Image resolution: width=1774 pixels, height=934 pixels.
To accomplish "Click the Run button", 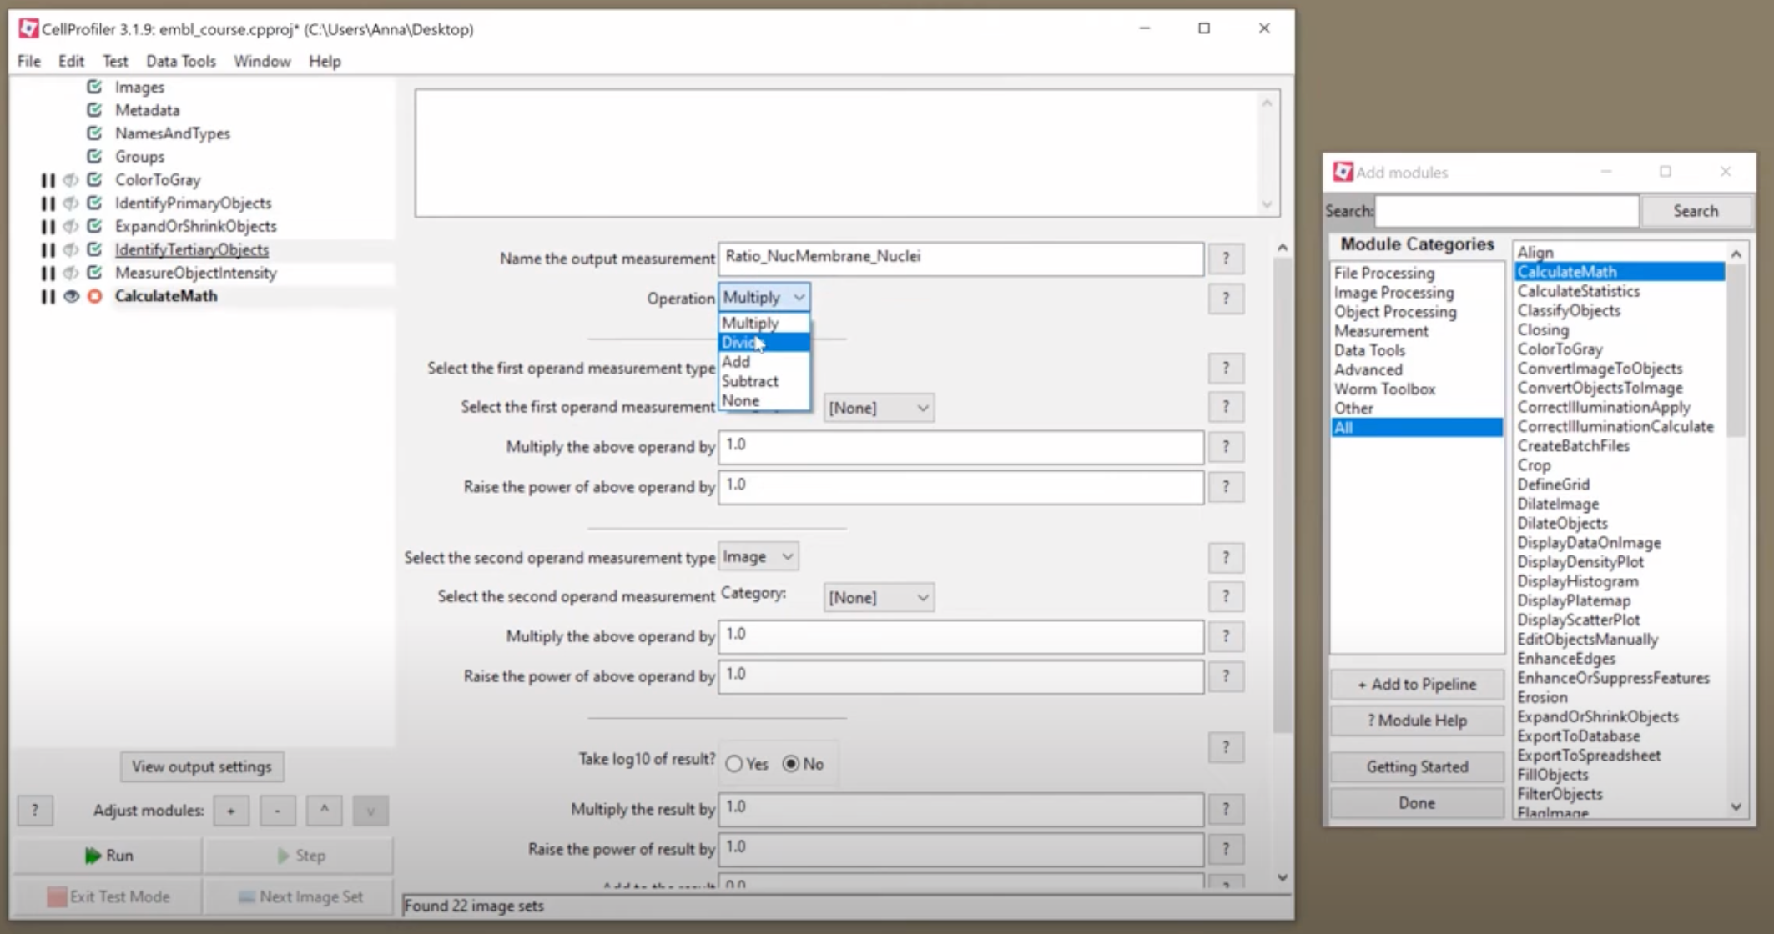I will pyautogui.click(x=108, y=856).
